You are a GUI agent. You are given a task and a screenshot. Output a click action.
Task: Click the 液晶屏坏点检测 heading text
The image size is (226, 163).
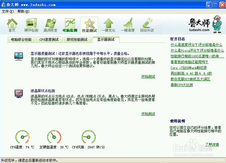(43, 91)
